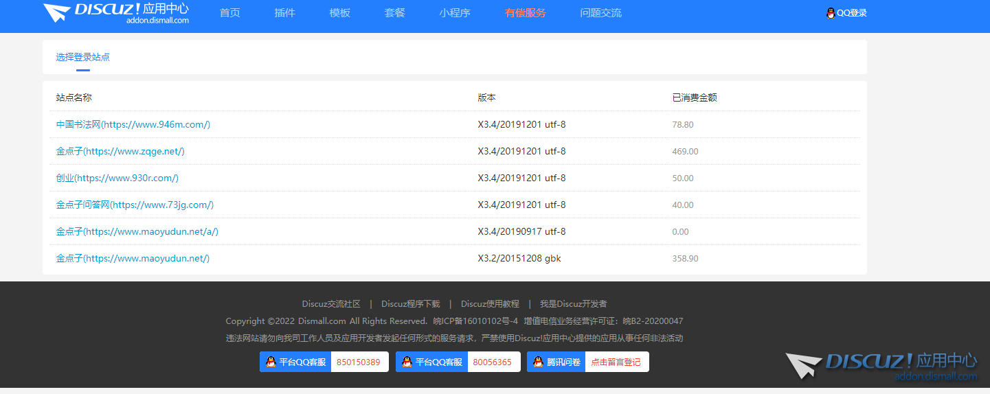Click the 已消费金额 column header

click(x=695, y=97)
